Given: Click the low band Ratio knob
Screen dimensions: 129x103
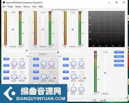Looking at the screenshot, I should pos(14,64).
